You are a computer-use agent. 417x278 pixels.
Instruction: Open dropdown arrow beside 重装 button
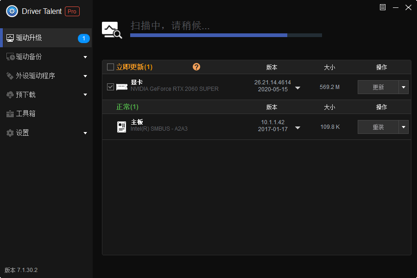[x=404, y=127]
